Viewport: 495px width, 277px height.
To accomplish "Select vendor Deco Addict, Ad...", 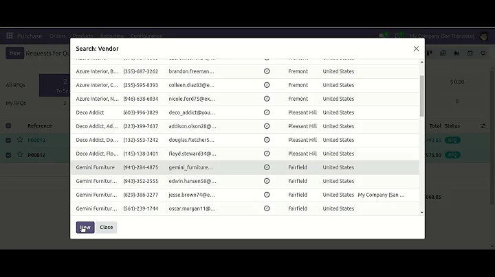I will click(x=97, y=126).
